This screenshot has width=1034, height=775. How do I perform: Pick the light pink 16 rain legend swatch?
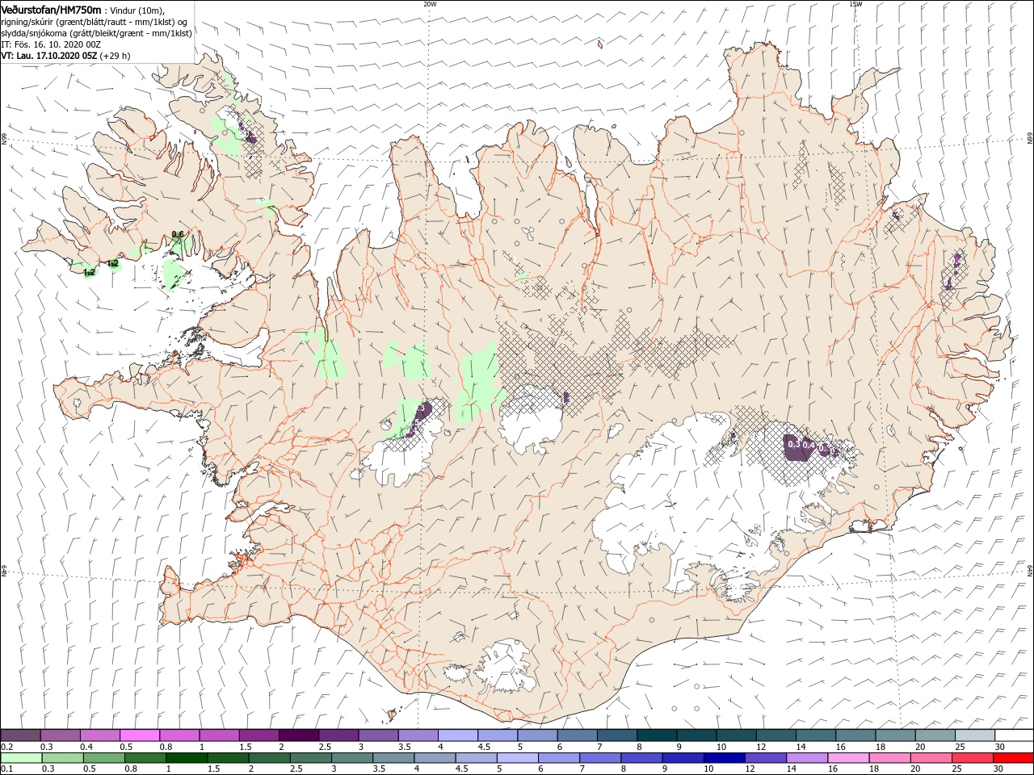[x=847, y=758]
